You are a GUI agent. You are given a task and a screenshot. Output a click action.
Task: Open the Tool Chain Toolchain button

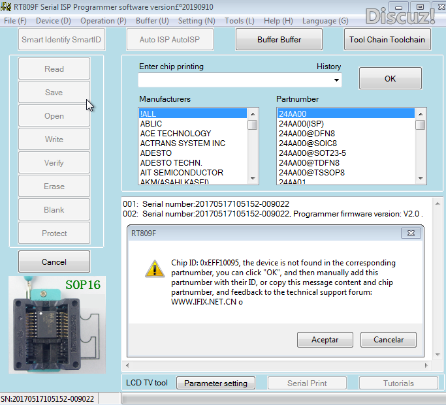click(x=387, y=40)
